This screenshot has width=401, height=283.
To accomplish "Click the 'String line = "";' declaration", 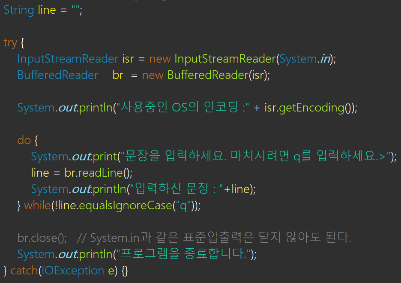I will click(43, 10).
